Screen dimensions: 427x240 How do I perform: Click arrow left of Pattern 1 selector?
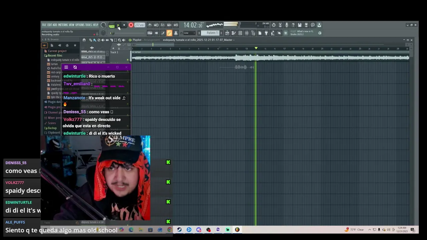pyautogui.click(x=199, y=33)
